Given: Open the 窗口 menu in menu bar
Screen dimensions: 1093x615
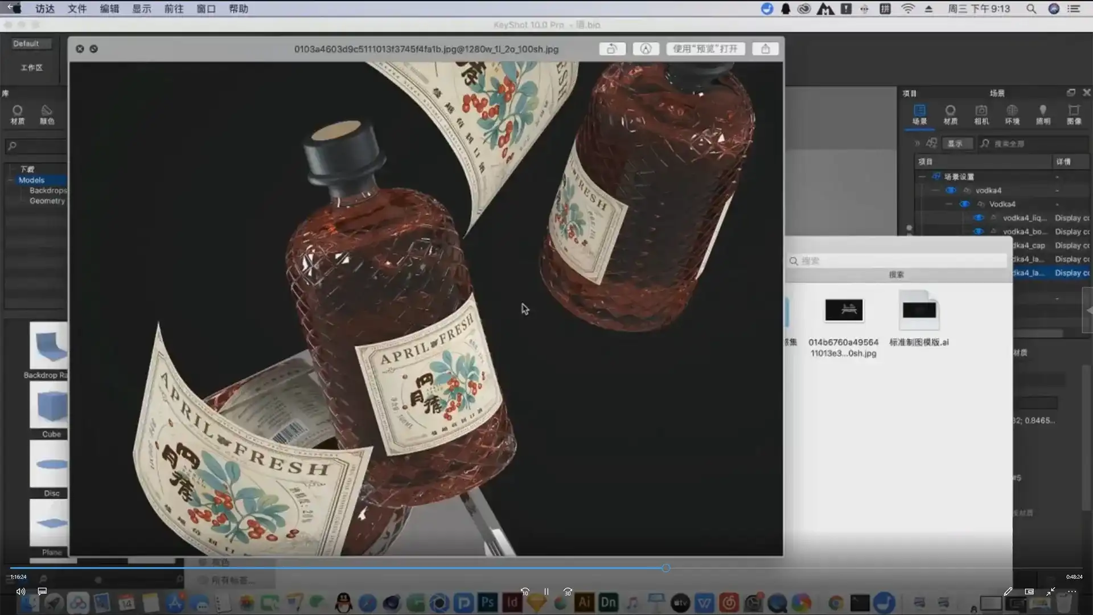Looking at the screenshot, I should [x=206, y=9].
